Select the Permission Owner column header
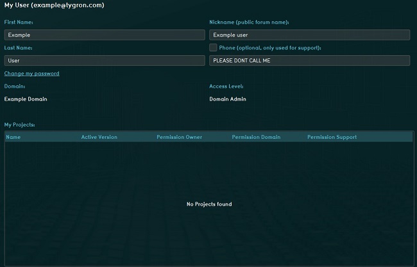417x267 pixels. (179, 137)
